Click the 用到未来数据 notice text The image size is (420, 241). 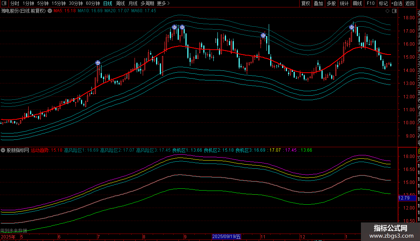pos(14,230)
